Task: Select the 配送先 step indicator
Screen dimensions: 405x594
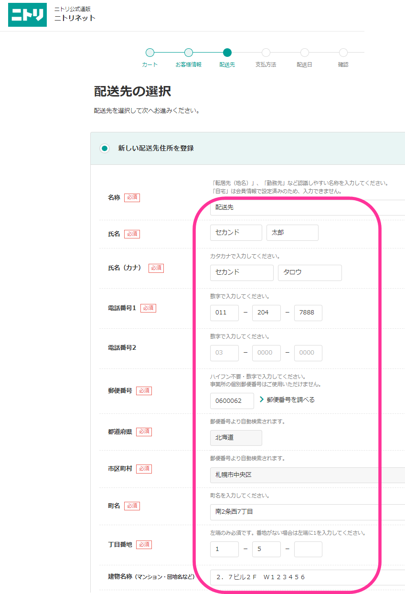Action: click(x=227, y=53)
